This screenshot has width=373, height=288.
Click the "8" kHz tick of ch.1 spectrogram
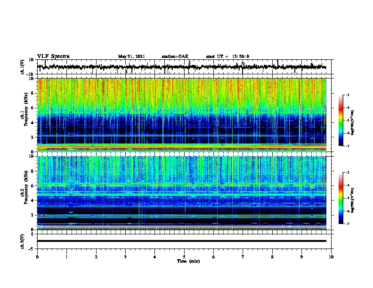coord(32,93)
